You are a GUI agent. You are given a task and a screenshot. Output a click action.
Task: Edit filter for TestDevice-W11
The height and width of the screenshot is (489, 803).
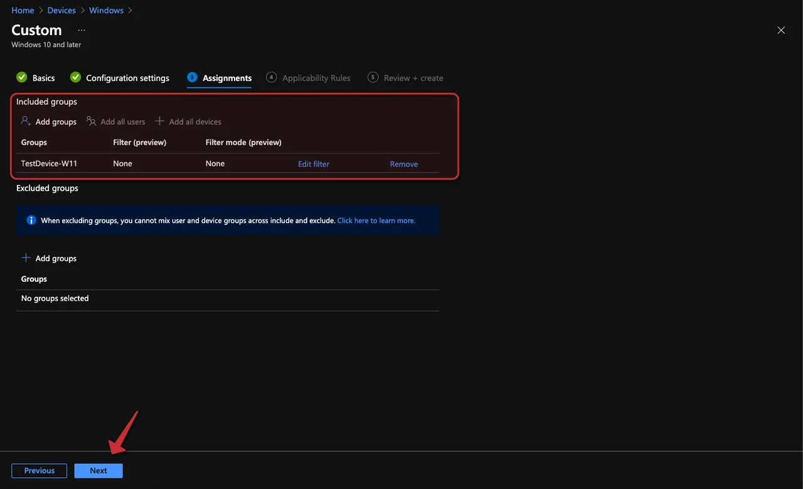[314, 164]
